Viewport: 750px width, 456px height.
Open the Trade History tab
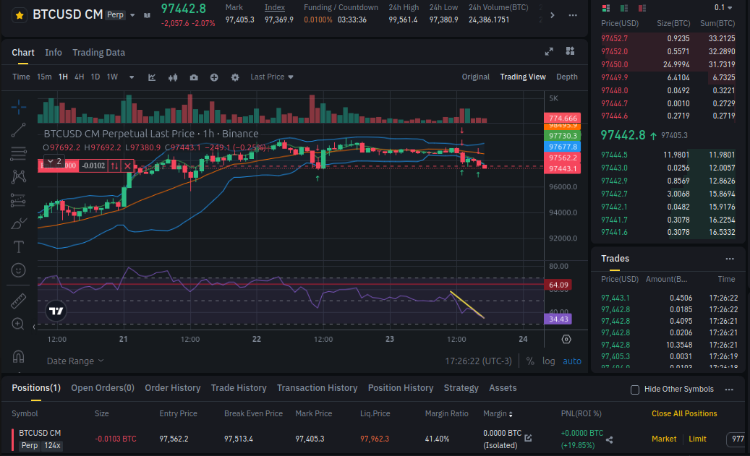pos(239,388)
